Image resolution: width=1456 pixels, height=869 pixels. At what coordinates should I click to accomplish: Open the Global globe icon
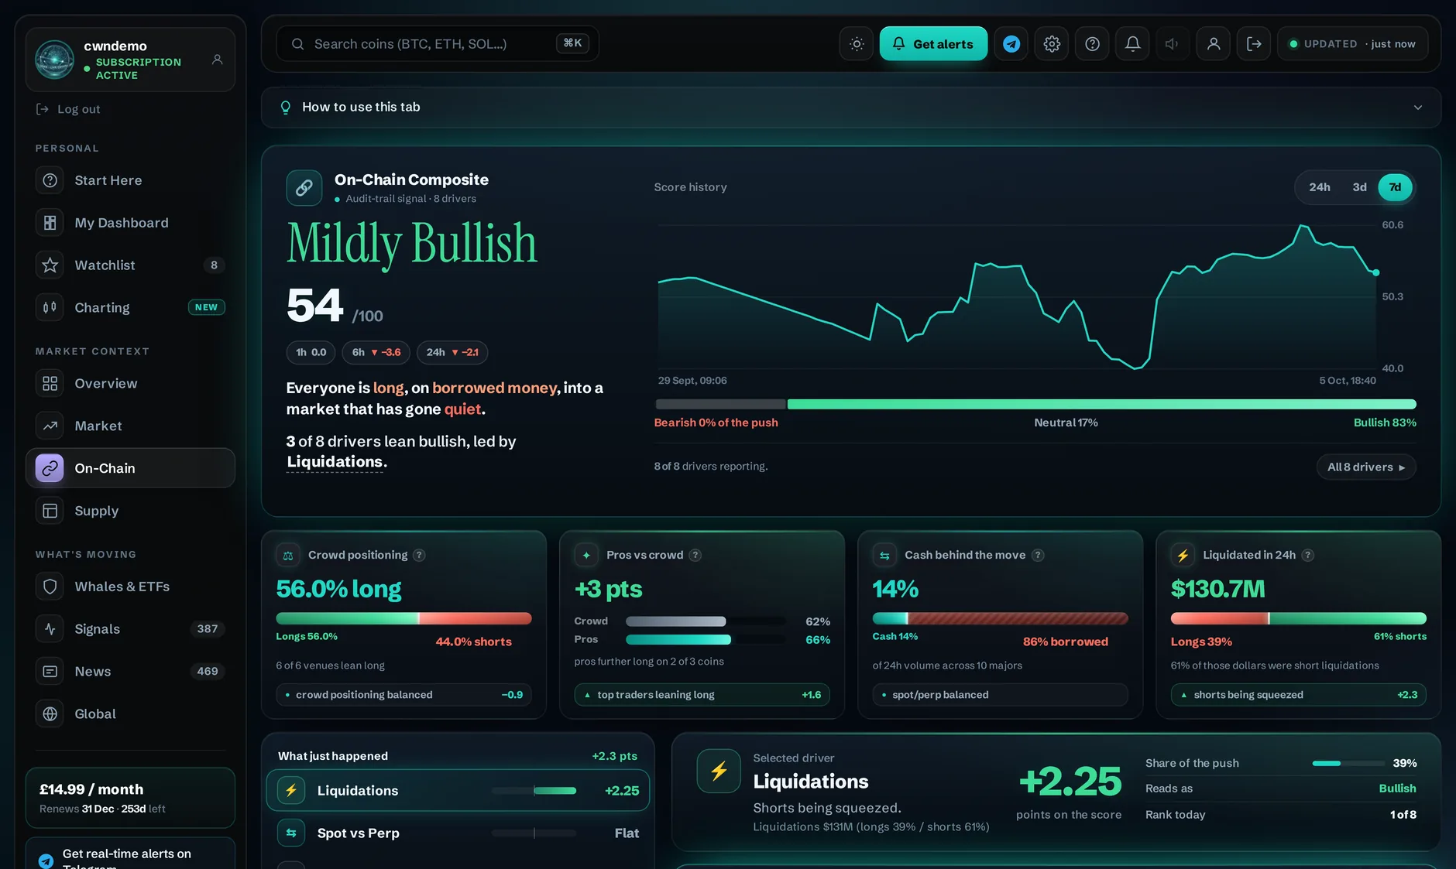point(50,714)
